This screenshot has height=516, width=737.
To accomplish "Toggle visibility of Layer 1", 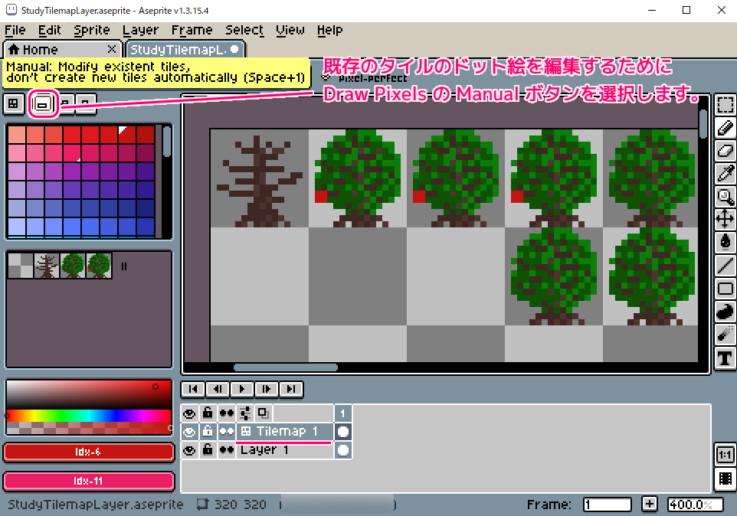I will [189, 450].
